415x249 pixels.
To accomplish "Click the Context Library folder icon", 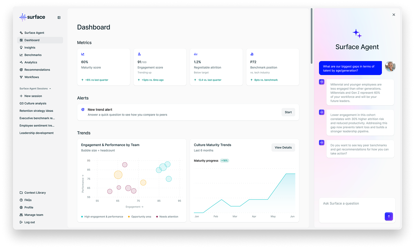I will (21, 193).
